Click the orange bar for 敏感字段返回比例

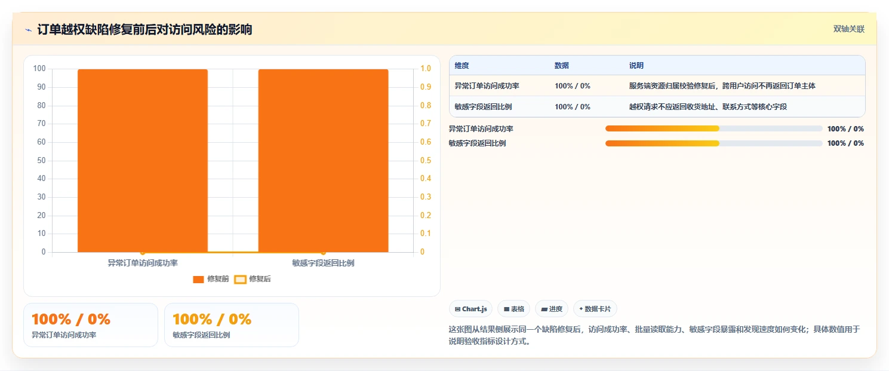(x=323, y=161)
